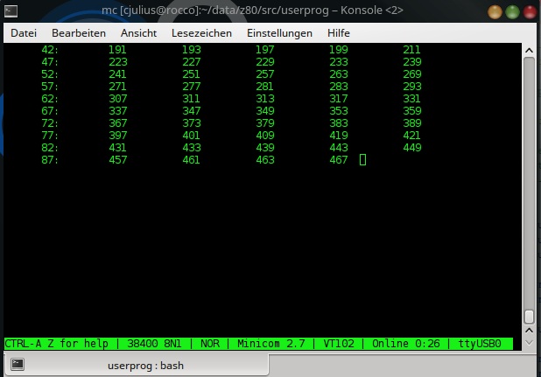541x377 pixels.
Task: Click the row label 57:
Action: click(50, 87)
